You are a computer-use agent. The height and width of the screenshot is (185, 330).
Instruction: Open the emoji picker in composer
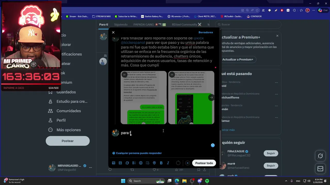(141, 163)
